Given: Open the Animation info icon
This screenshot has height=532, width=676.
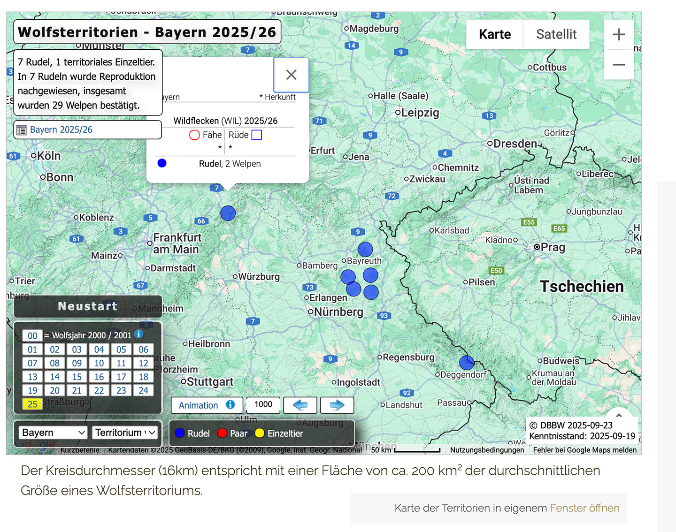Looking at the screenshot, I should (230, 404).
